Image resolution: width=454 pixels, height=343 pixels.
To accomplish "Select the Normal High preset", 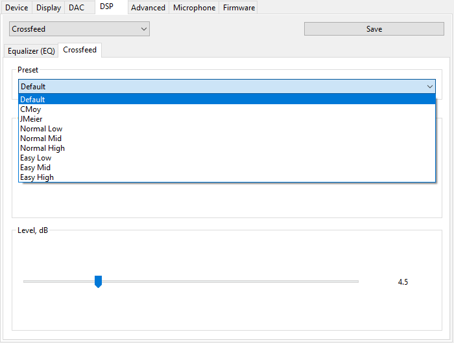I will (x=42, y=148).
